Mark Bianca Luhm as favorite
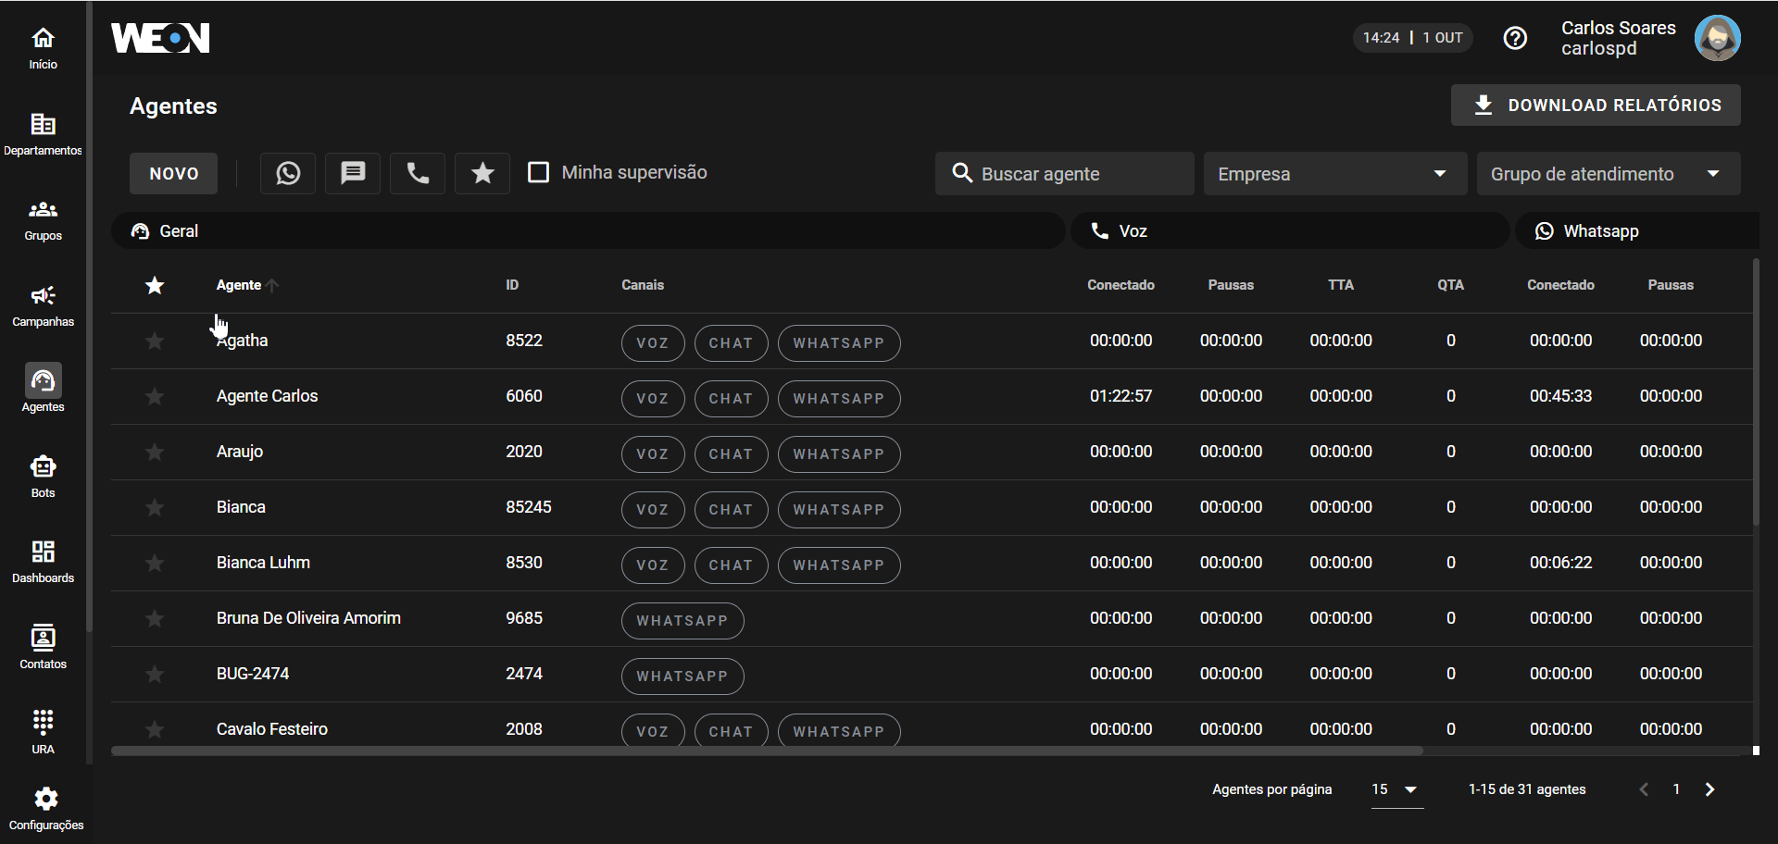This screenshot has height=844, width=1778. [x=155, y=564]
